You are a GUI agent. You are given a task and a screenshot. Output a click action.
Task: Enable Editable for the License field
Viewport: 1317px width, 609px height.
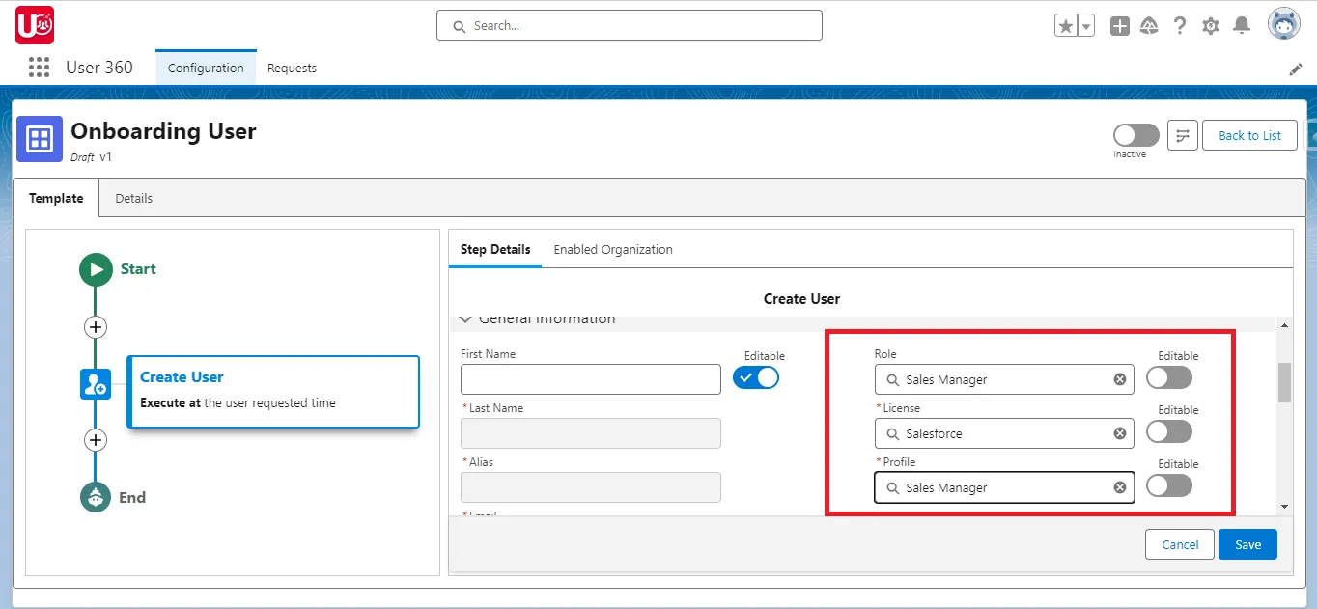click(x=1168, y=431)
